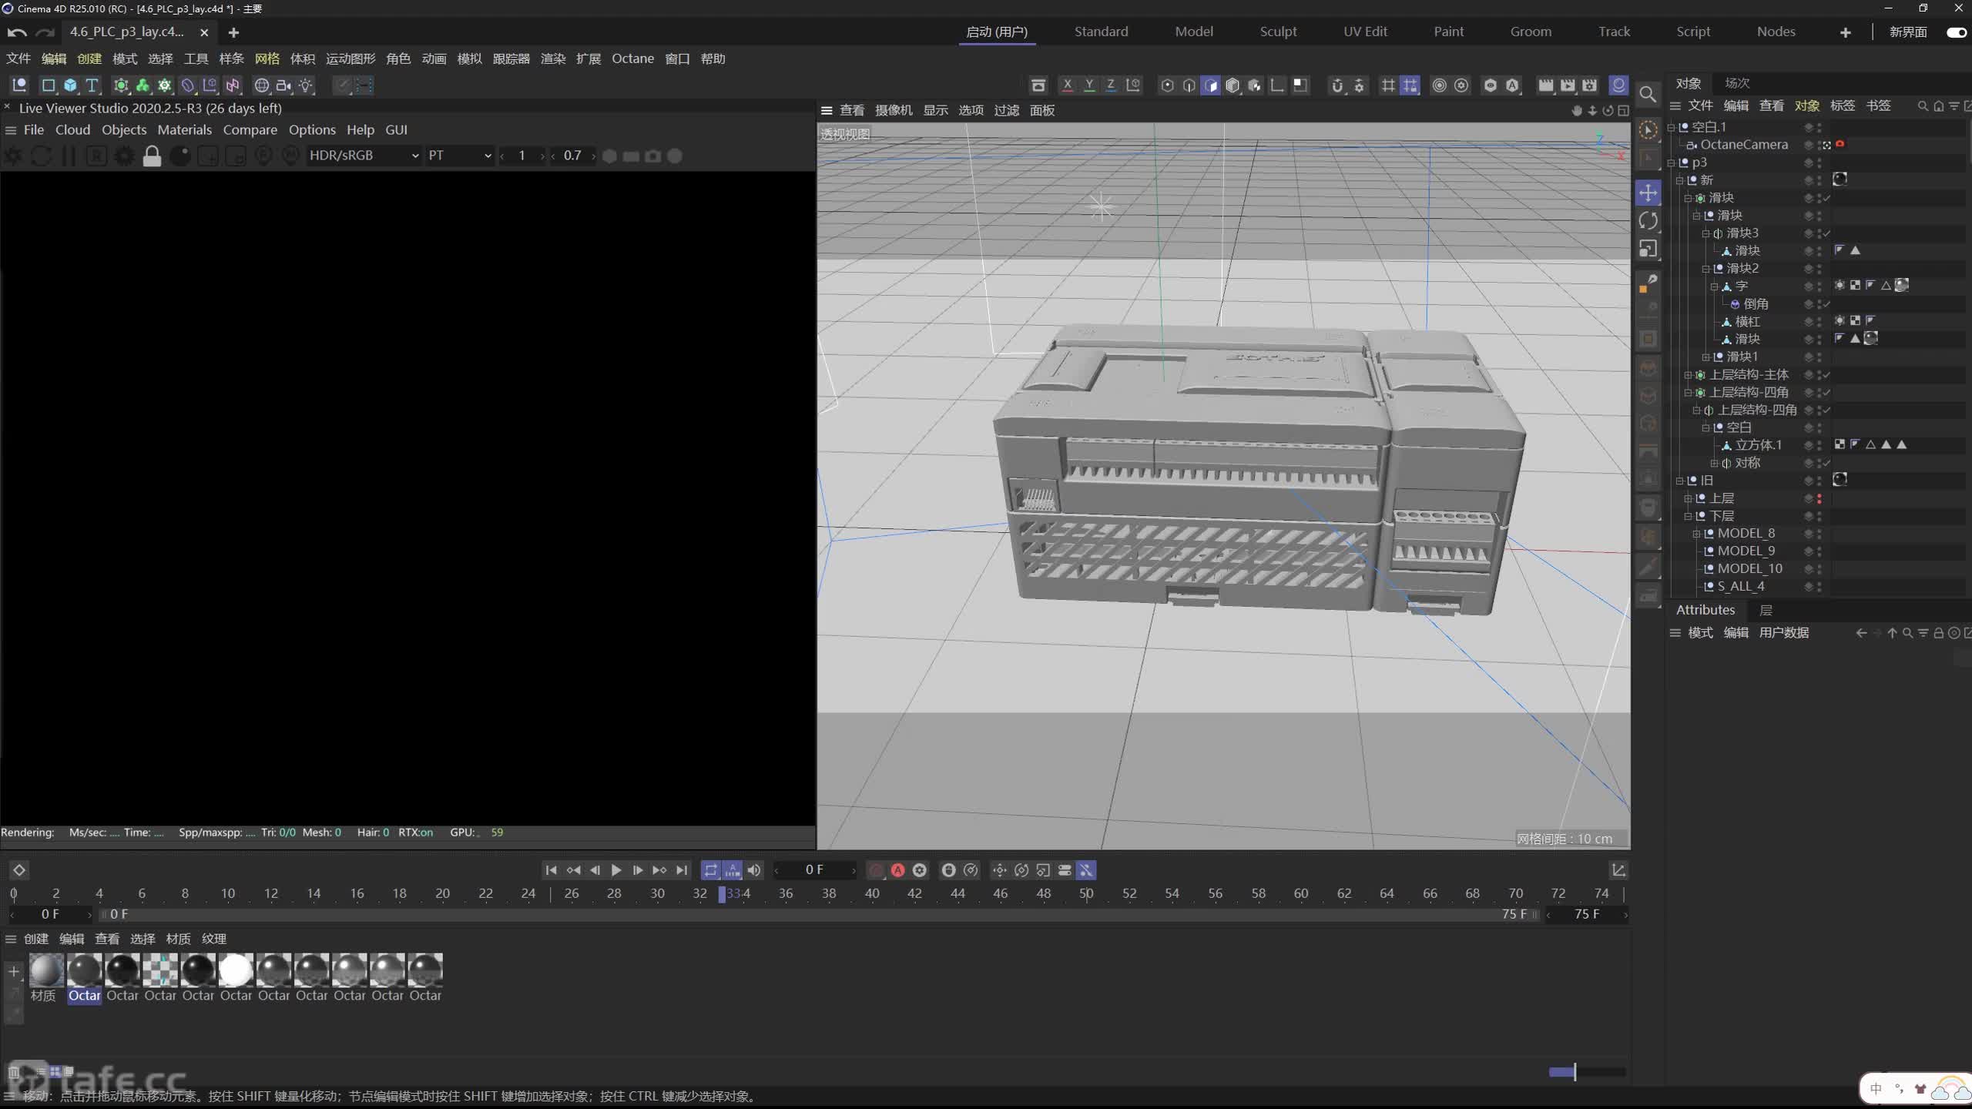This screenshot has width=1972, height=1109.
Task: Open the 摄像机 viewport menu
Action: pyautogui.click(x=894, y=110)
